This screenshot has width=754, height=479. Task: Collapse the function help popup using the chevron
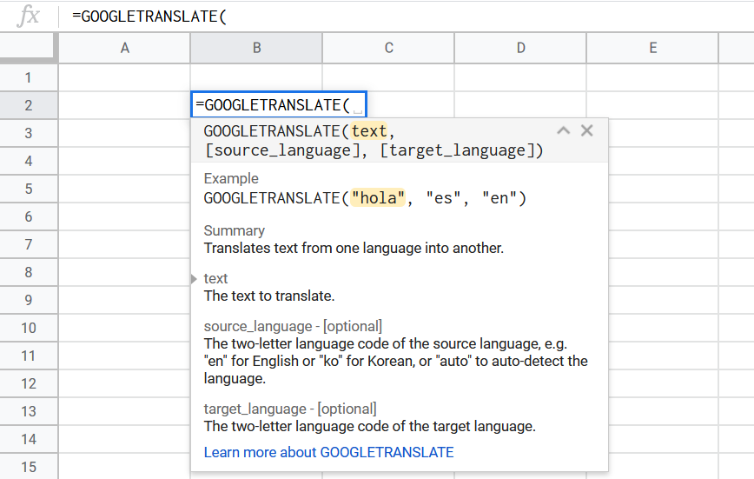[x=563, y=130]
